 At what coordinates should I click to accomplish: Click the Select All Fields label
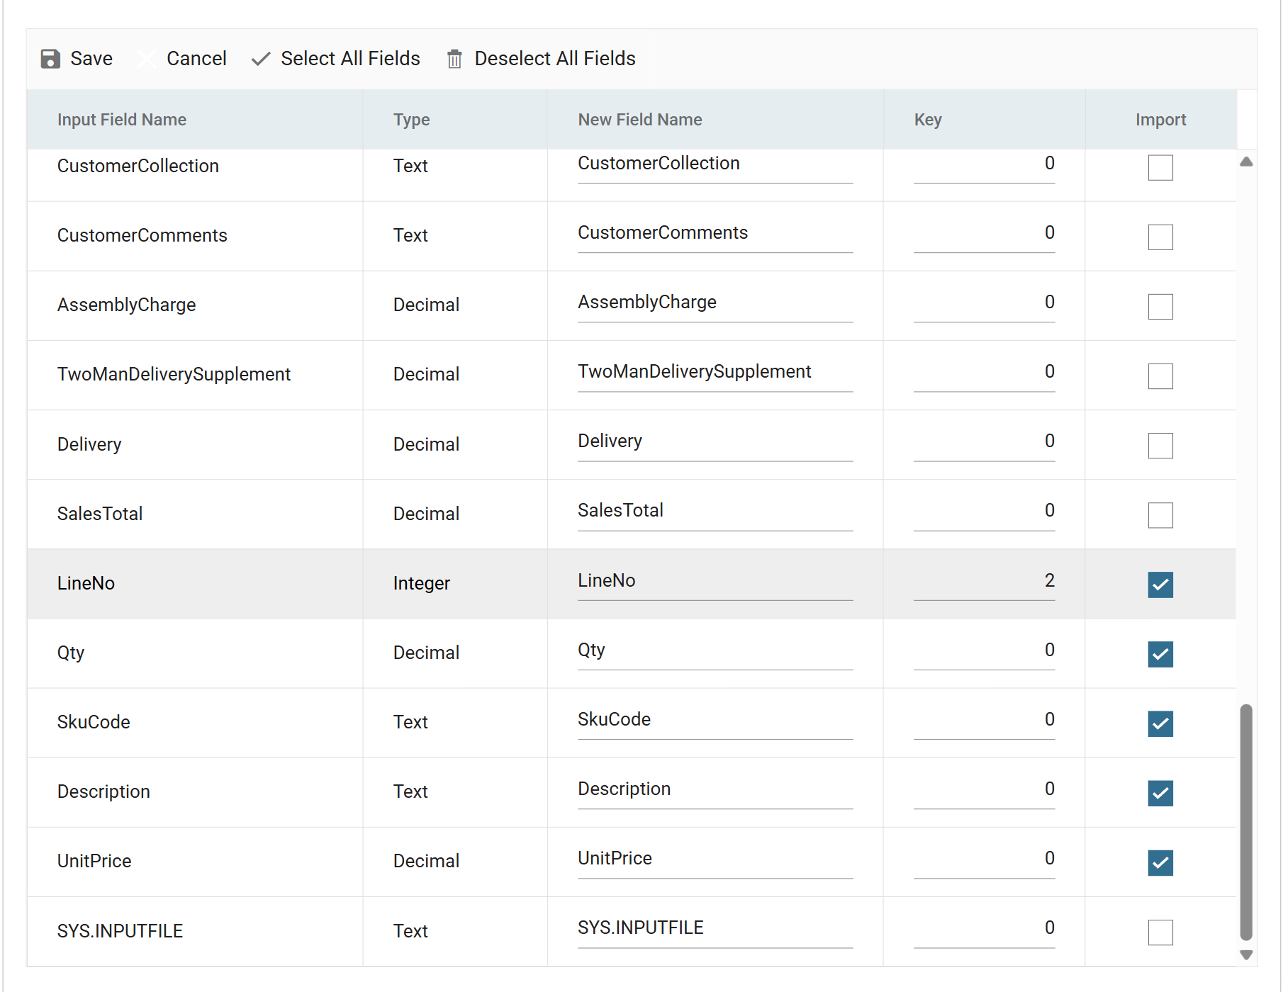350,59
